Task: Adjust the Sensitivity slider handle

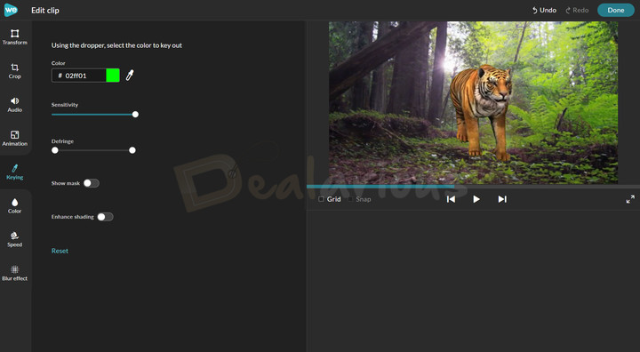Action: tap(135, 115)
